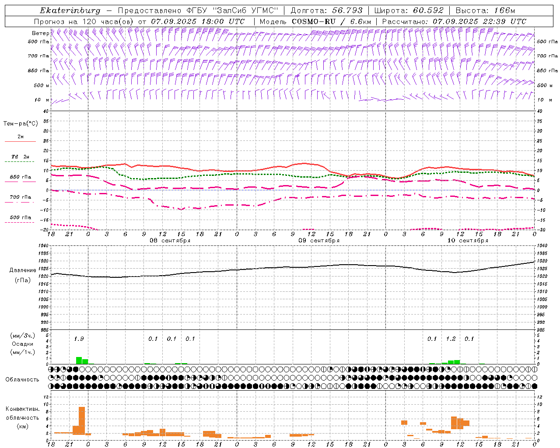The width and height of the screenshot is (560, 448).
Task: Click the "Ekaterinburg" title in the header
Action: pyautogui.click(x=70, y=10)
